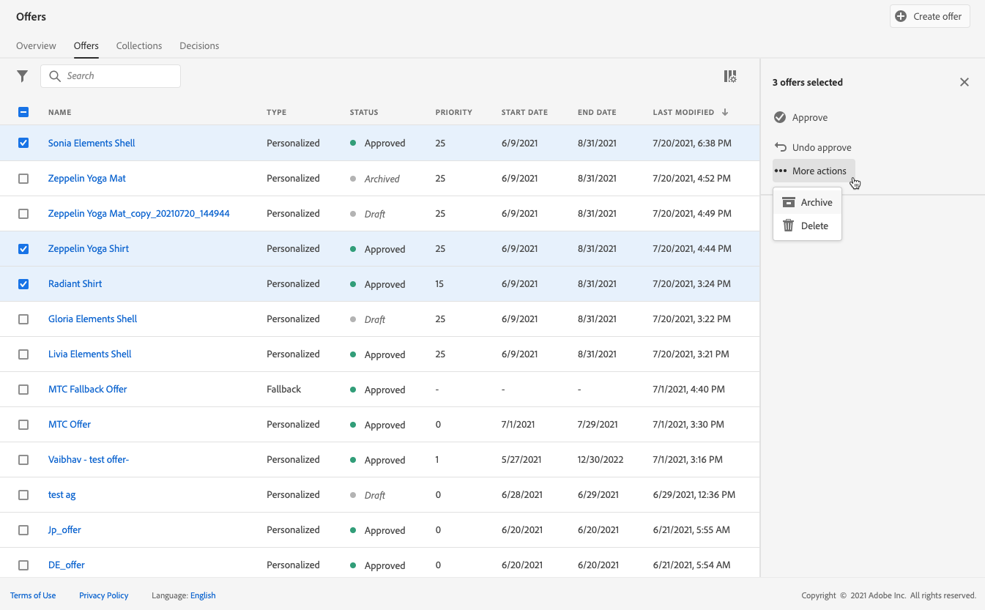Switch to the Collections tab

point(139,45)
